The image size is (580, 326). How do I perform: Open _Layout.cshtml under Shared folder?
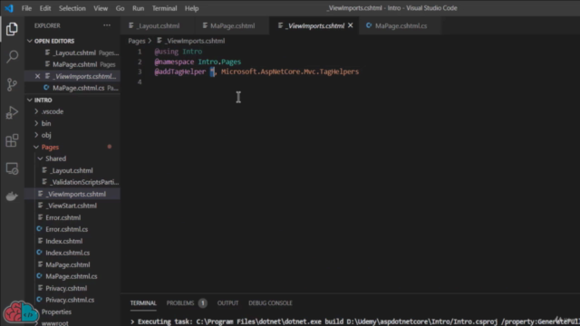(x=72, y=170)
